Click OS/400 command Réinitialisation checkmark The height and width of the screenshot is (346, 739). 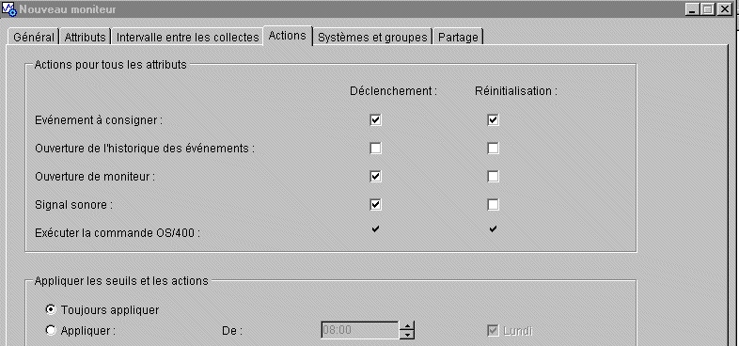pyautogui.click(x=493, y=229)
